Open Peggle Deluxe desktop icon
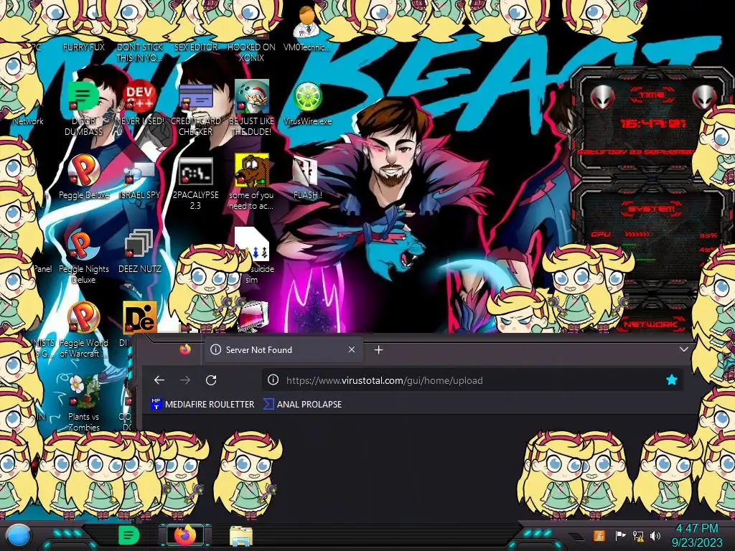Screen dimensions: 735x551 point(84,171)
